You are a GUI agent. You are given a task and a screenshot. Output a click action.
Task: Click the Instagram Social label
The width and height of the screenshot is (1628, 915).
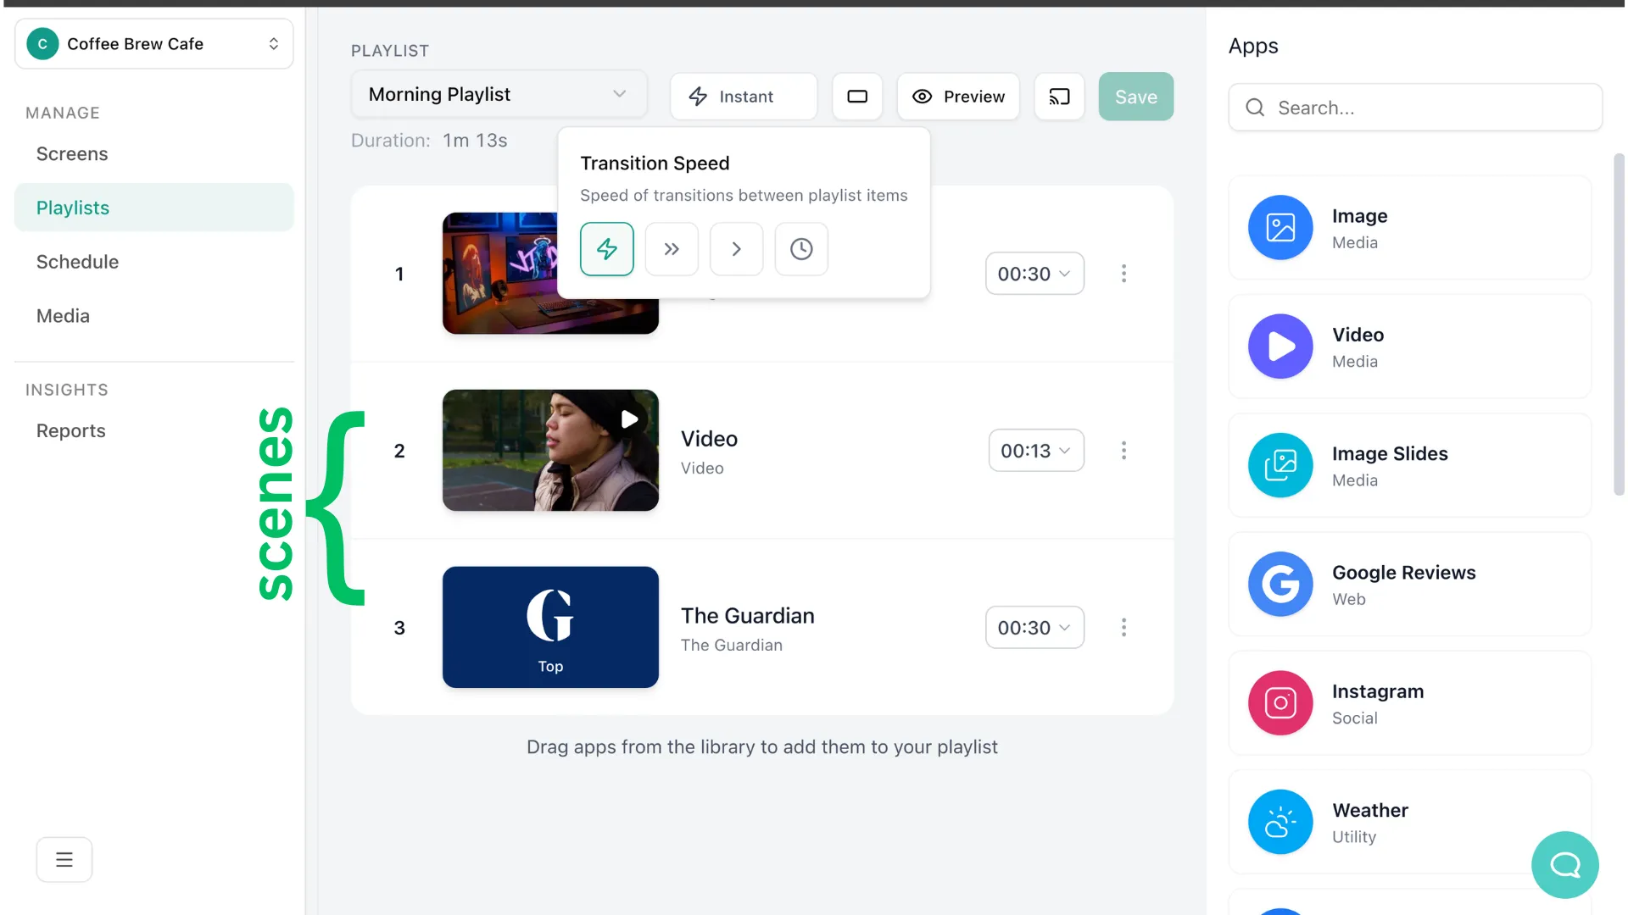tap(1378, 704)
